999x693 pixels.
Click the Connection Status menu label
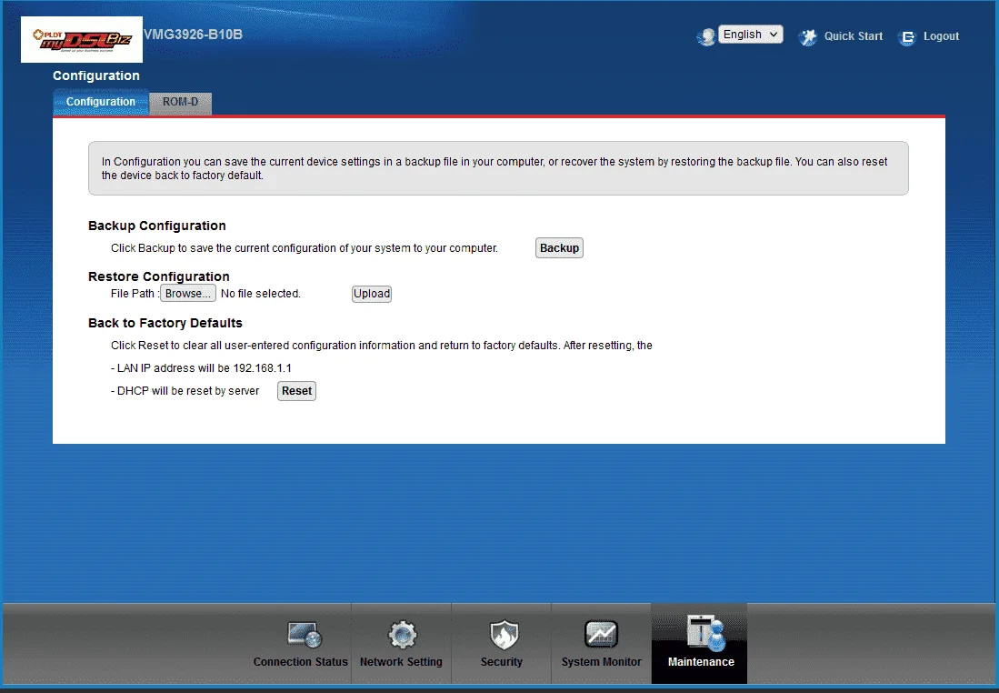click(x=301, y=662)
